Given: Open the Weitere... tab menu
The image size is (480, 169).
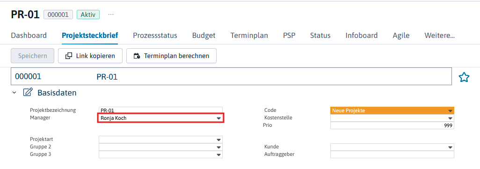Looking at the screenshot, I should tap(439, 36).
